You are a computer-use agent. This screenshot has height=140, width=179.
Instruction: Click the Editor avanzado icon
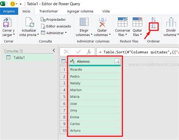click(x=43, y=26)
